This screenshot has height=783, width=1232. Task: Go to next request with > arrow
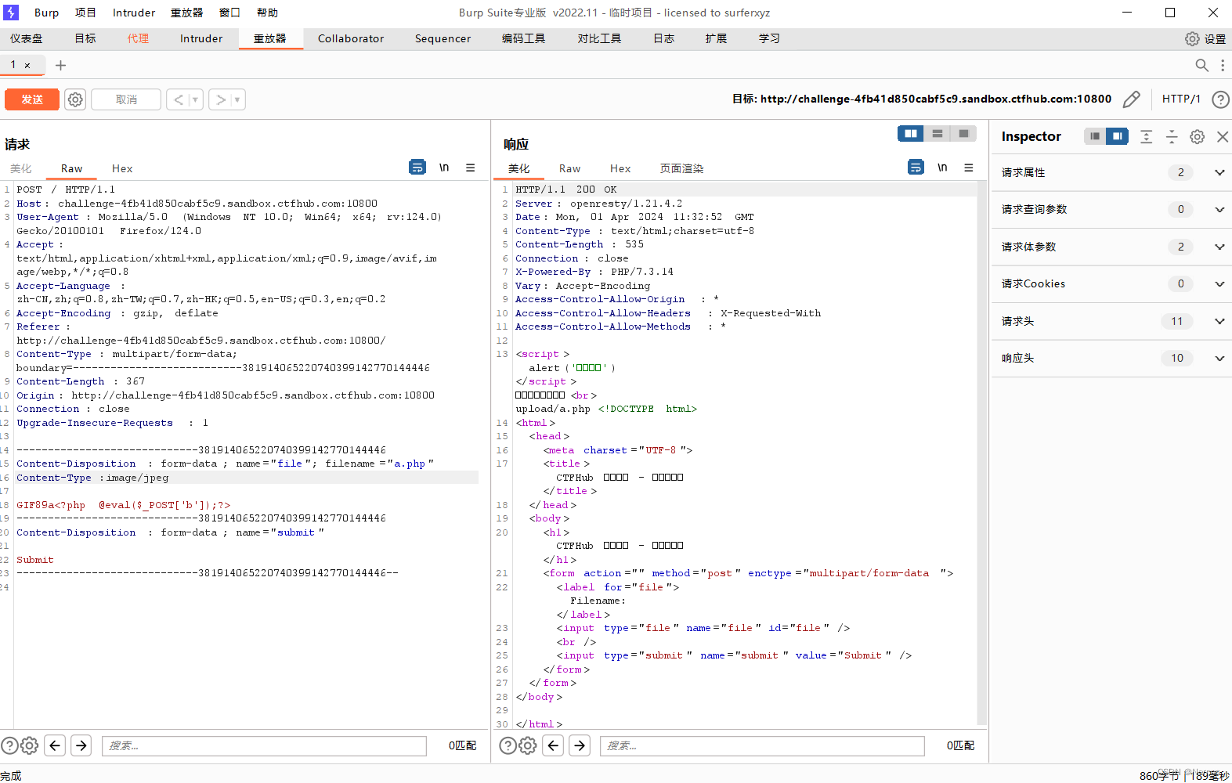pyautogui.click(x=221, y=99)
